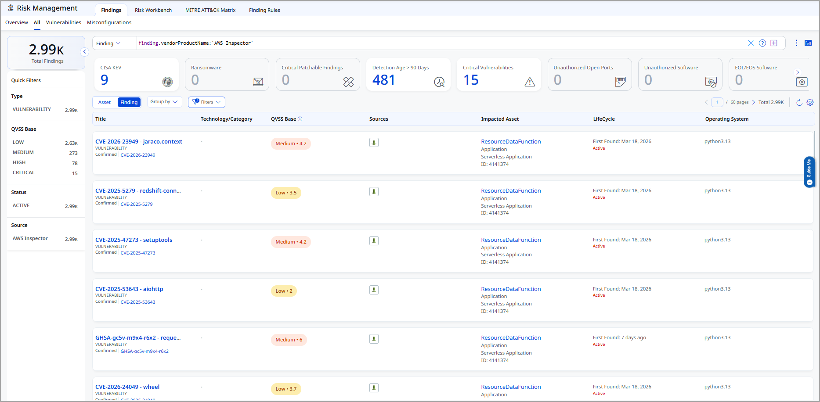This screenshot has width=820, height=402.
Task: Open the three-dot more options menu
Action: pyautogui.click(x=796, y=43)
